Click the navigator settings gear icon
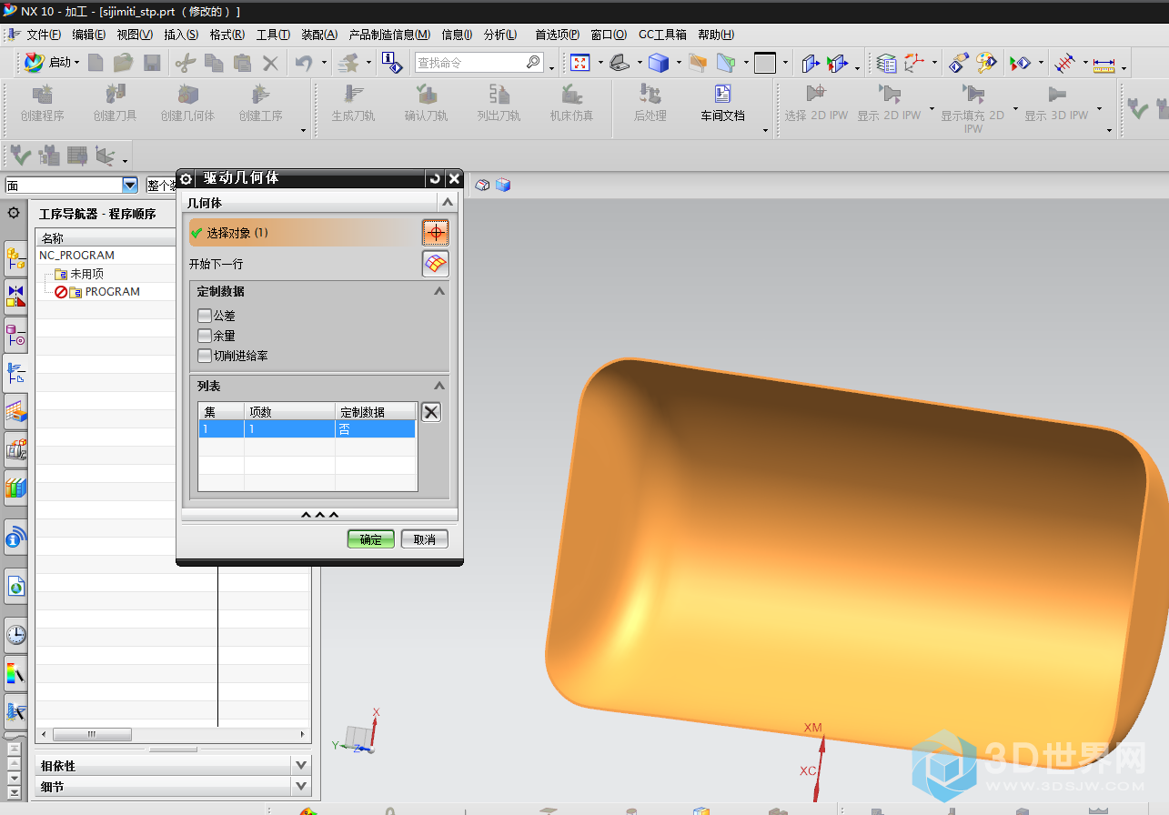This screenshot has height=815, width=1169. (x=14, y=214)
